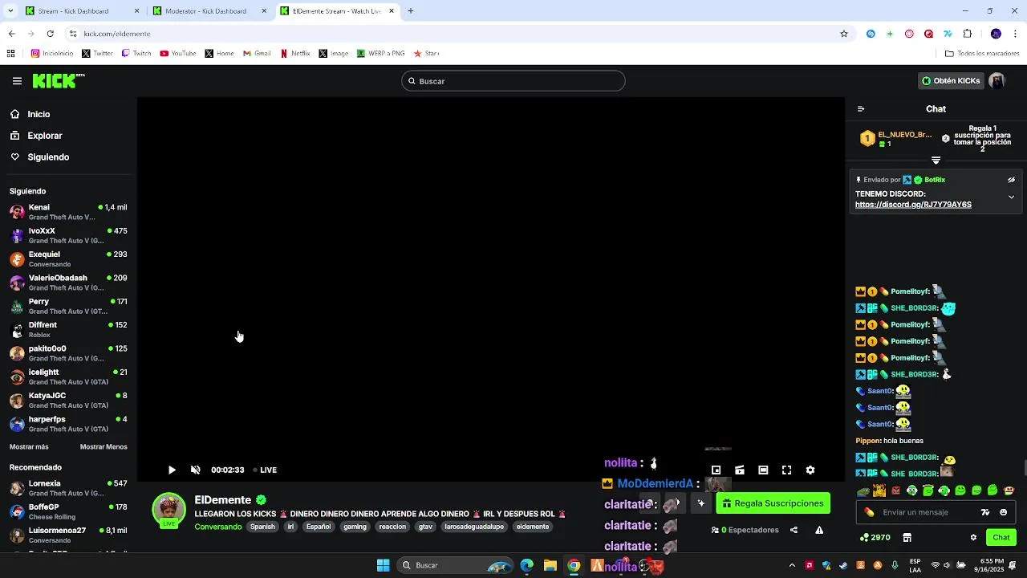Click the Conversando category link

pos(218,527)
